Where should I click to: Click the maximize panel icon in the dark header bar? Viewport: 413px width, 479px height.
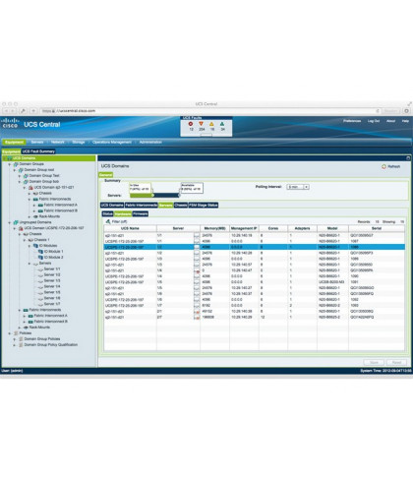(408, 158)
